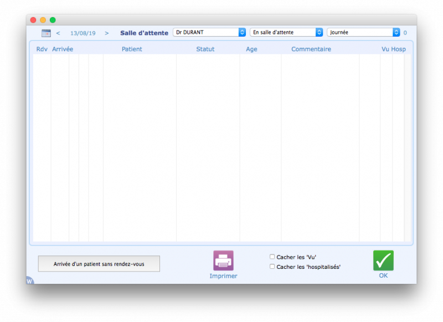The image size is (443, 322).
Task: Sort by the Rdv column header
Action: (x=42, y=49)
